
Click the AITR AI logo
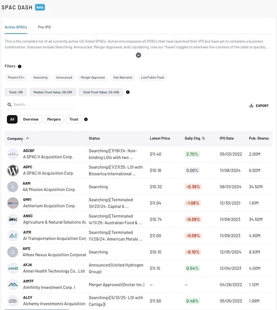pyautogui.click(x=13, y=236)
